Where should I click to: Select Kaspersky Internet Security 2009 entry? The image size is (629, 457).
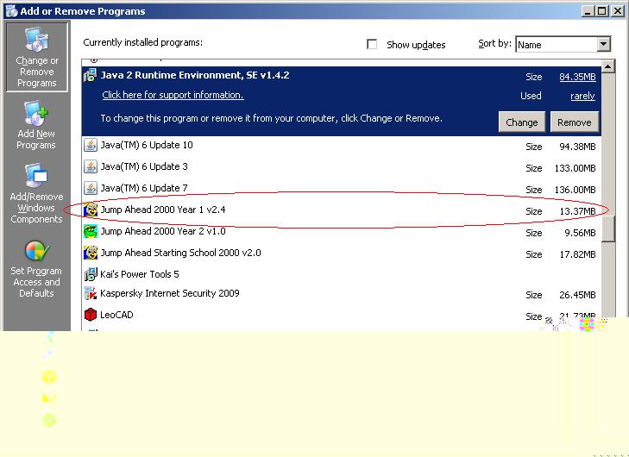click(x=341, y=294)
